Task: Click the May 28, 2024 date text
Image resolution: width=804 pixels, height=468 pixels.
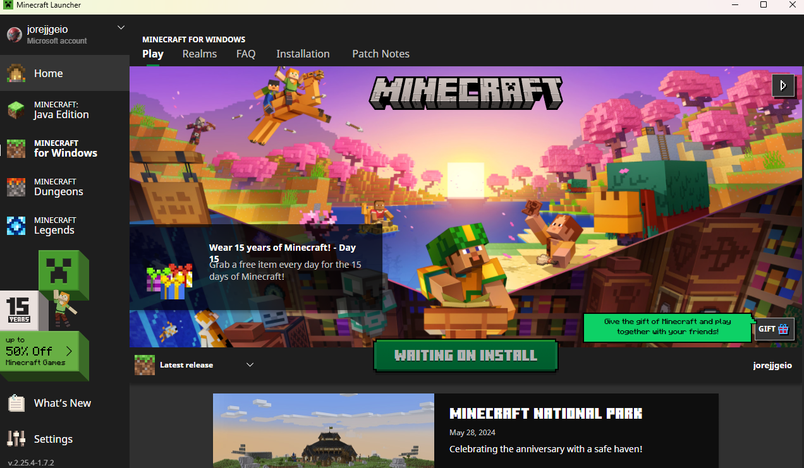Action: tap(472, 433)
